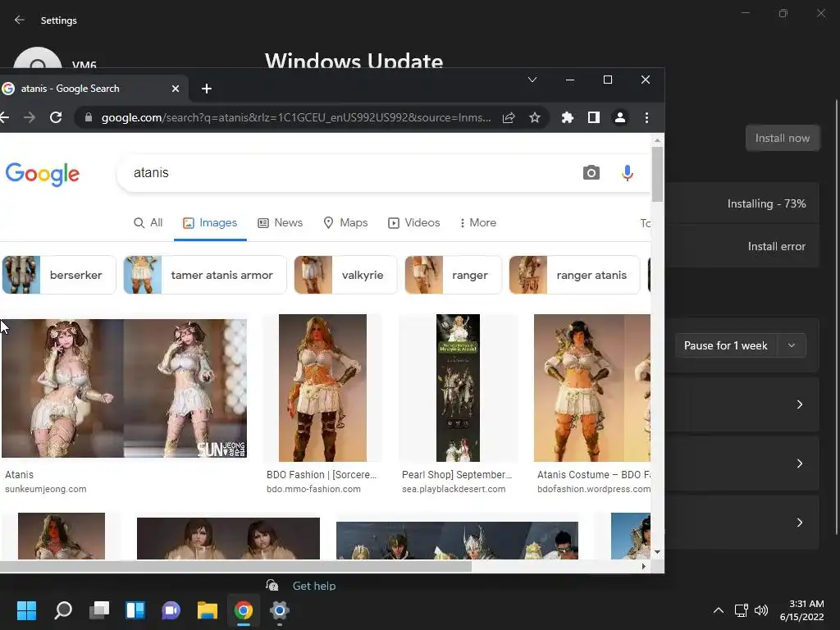Viewport: 840px width, 630px height.
Task: Open the clock and date in taskbar
Action: (801, 610)
